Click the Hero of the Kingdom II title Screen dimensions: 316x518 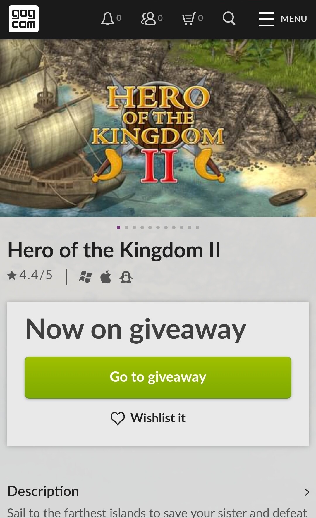pos(114,250)
